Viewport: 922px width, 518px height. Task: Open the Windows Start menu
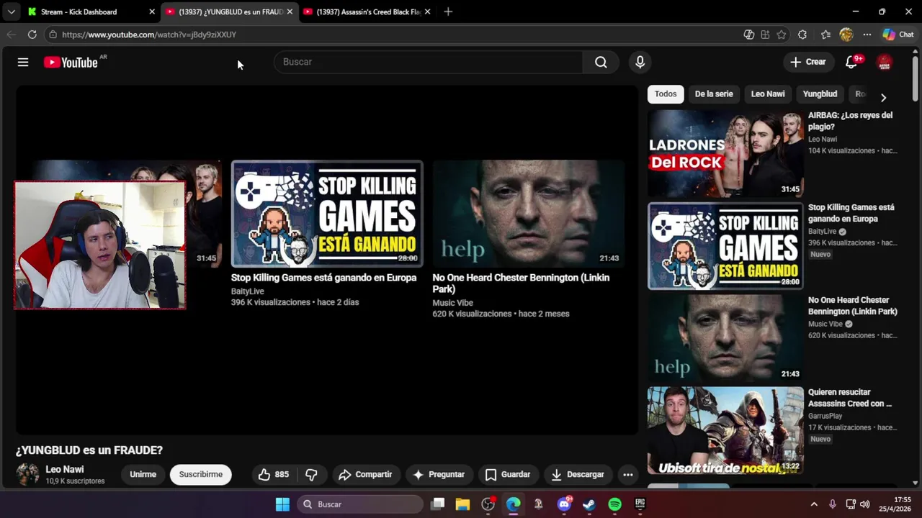coord(282,504)
